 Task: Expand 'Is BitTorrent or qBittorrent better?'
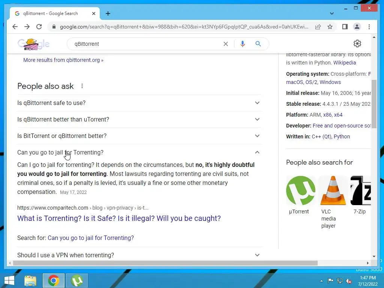(139, 136)
